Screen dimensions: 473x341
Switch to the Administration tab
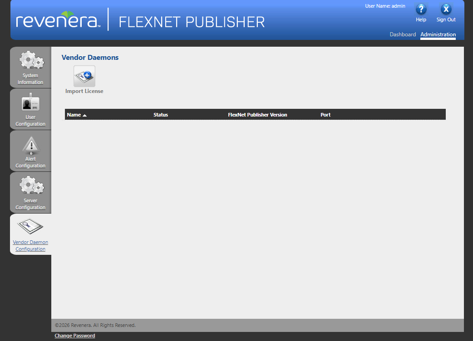[x=438, y=34]
